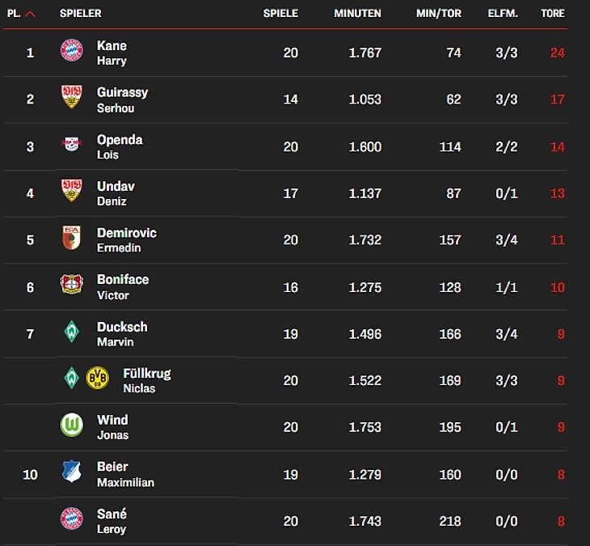Click the SPIELER column header

[x=81, y=14]
